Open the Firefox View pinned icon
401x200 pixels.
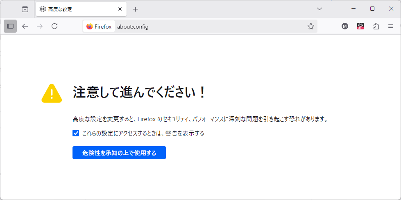pos(25,9)
